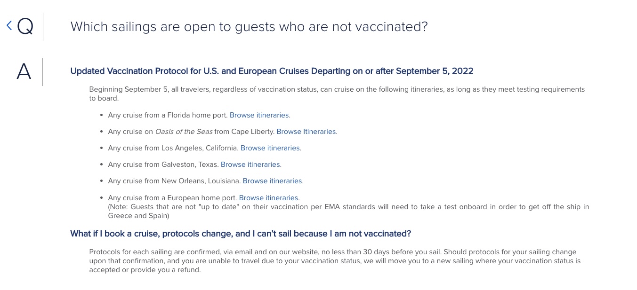The width and height of the screenshot is (637, 290).
Task: Click the 'Beginning September 5' paragraph
Action: [337, 94]
